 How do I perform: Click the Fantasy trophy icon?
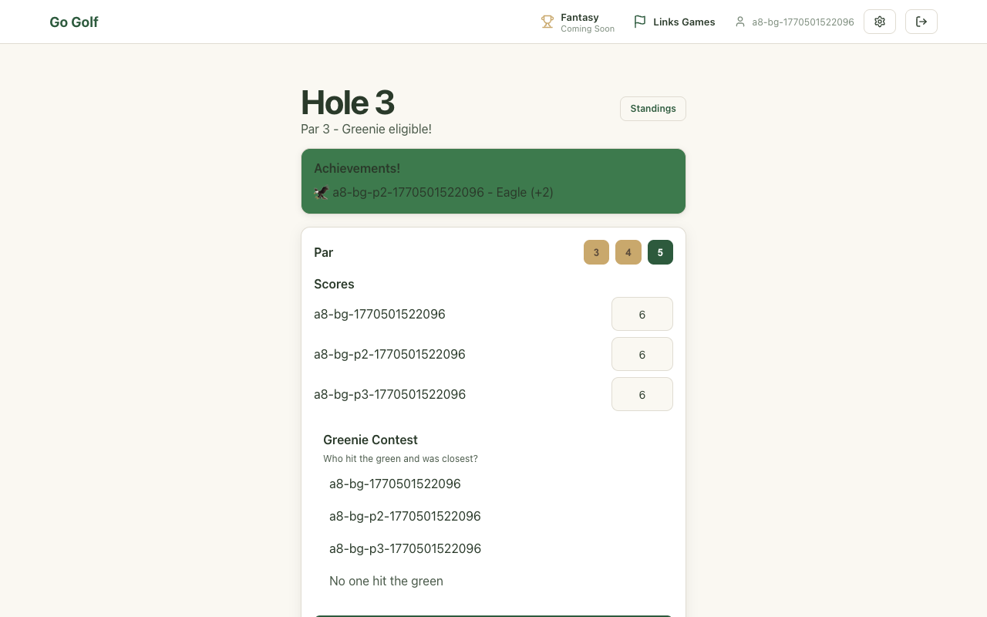[547, 22]
